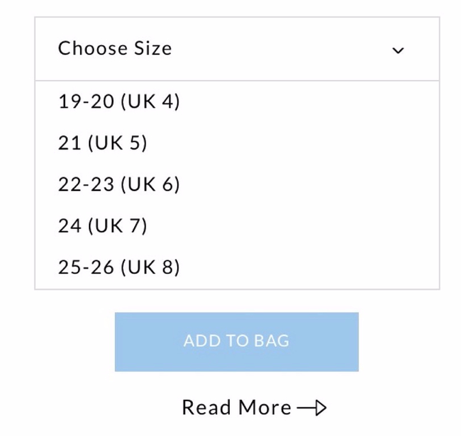Choose size 25-26 (UK 8)
This screenshot has height=436, width=461.
[119, 267]
